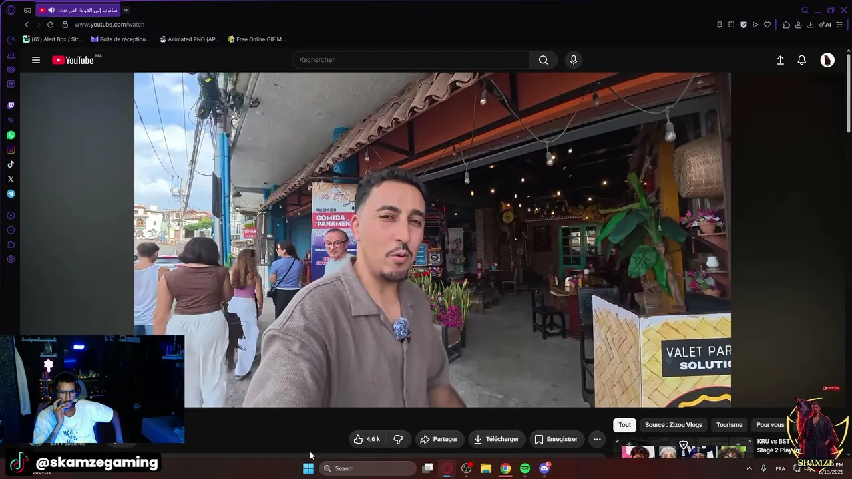Focus the address bar URL
852x479 pixels.
point(109,25)
